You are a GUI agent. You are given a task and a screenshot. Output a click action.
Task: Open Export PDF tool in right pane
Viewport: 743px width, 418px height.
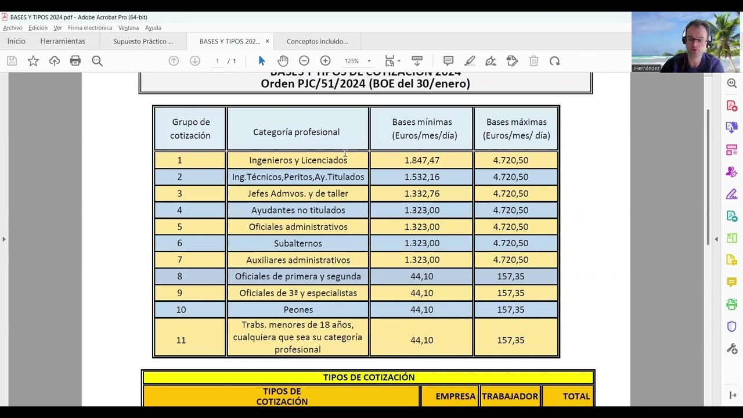732,128
